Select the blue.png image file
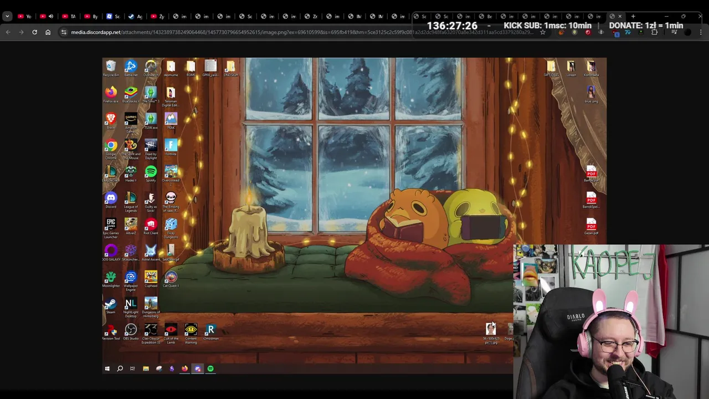The image size is (709, 399). pyautogui.click(x=591, y=94)
